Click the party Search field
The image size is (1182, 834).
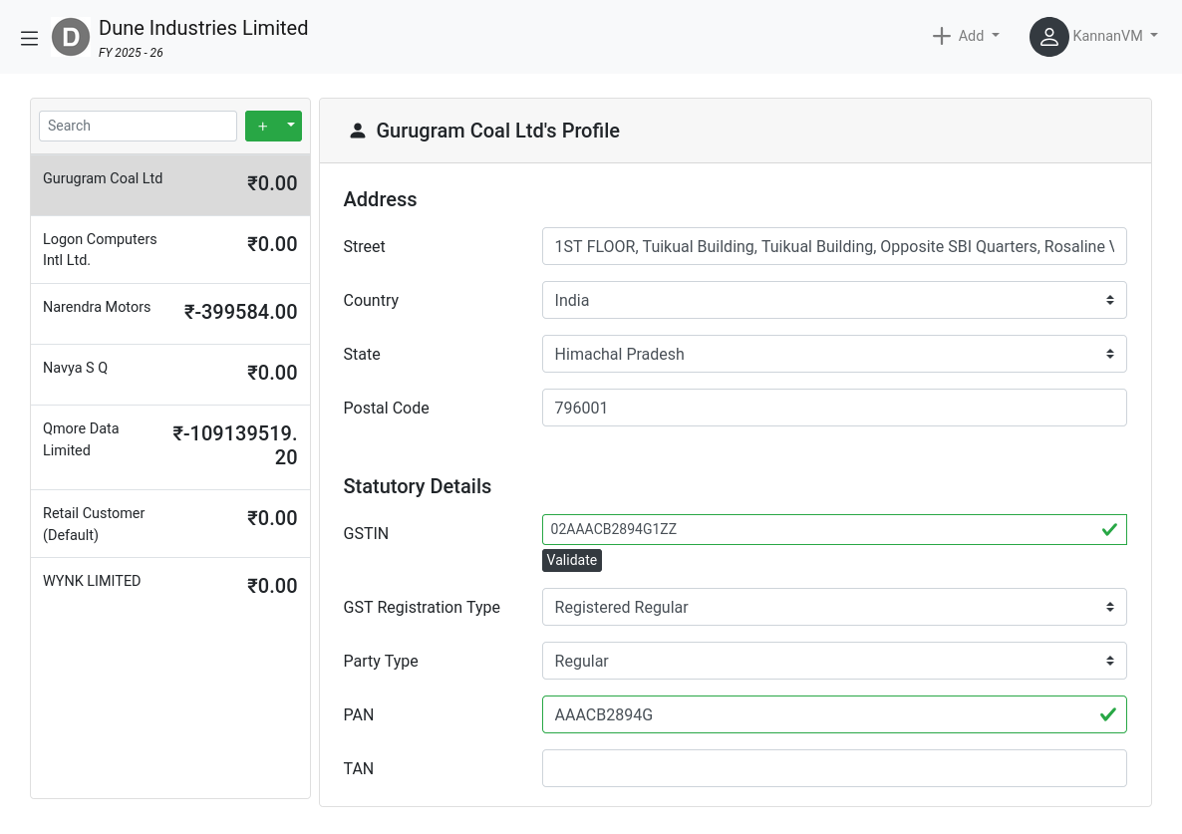(138, 126)
